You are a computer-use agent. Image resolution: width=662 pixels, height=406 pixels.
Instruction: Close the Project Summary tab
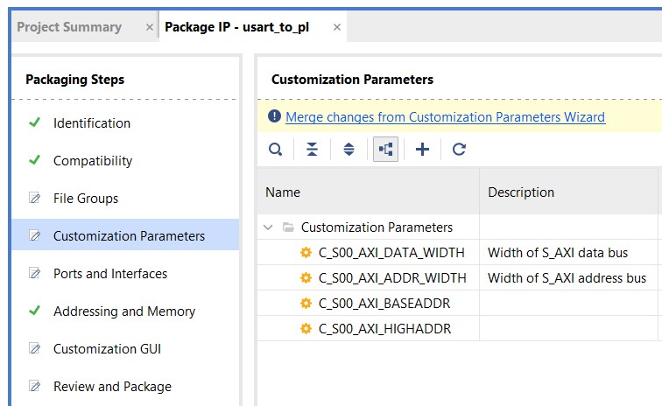[149, 27]
